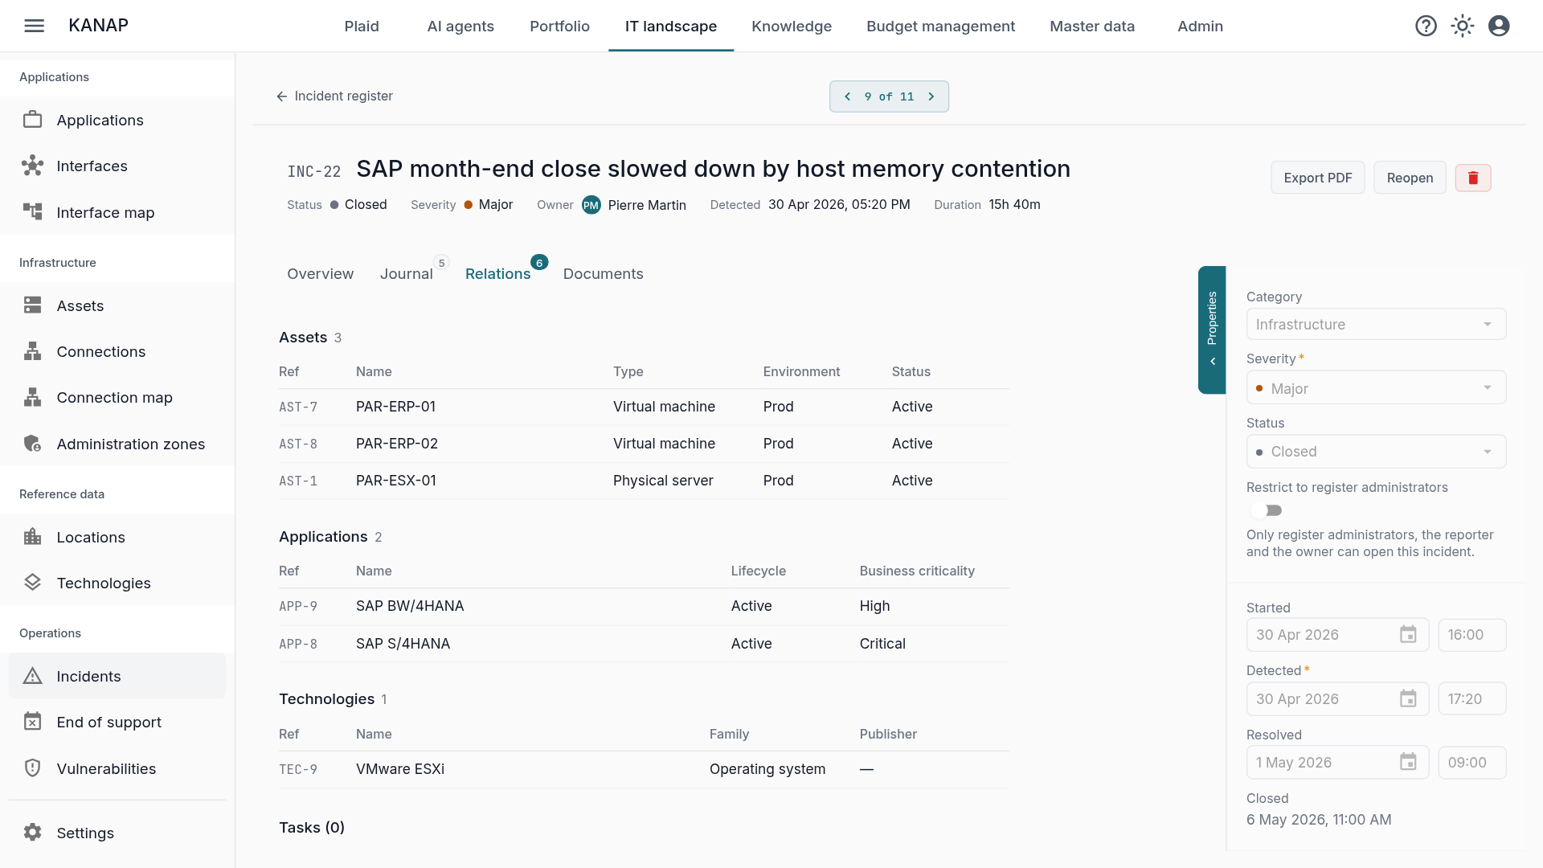Open calendar icon for Resolved date

coord(1408,762)
